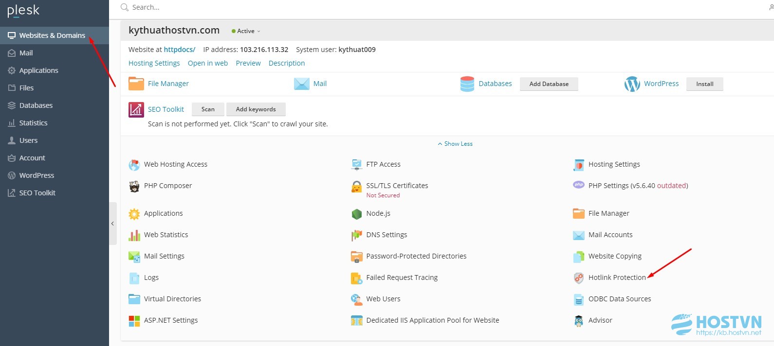774x346 pixels.
Task: Open Web Hosting Access icon
Action: (134, 165)
